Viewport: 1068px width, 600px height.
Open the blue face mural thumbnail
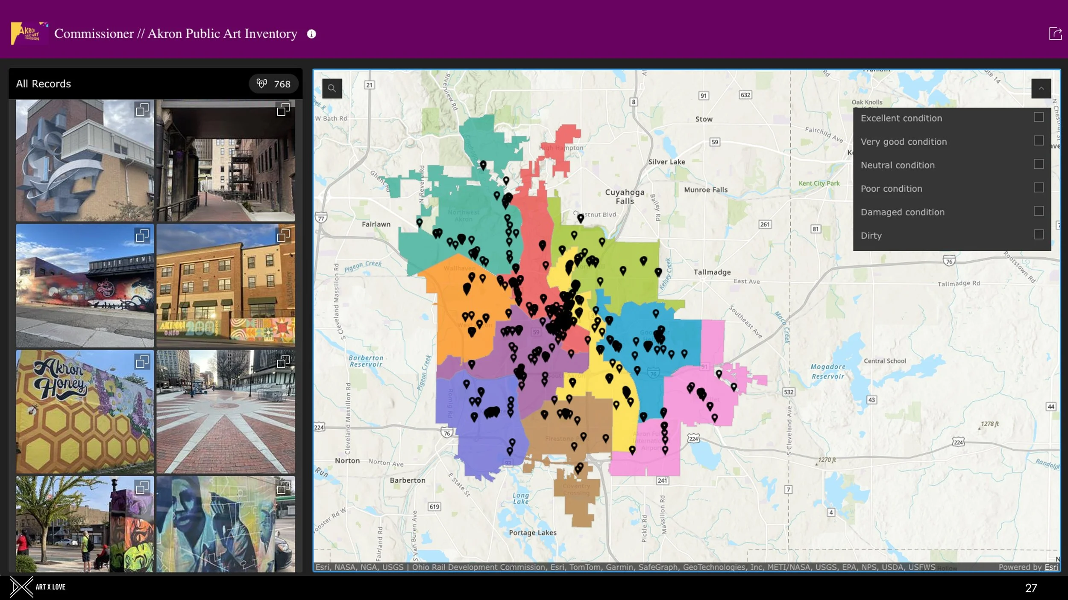click(226, 525)
